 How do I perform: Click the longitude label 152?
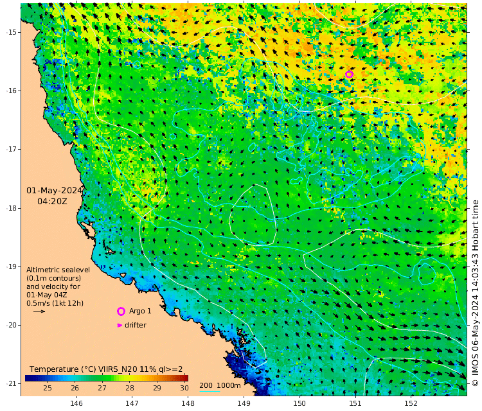point(411,403)
